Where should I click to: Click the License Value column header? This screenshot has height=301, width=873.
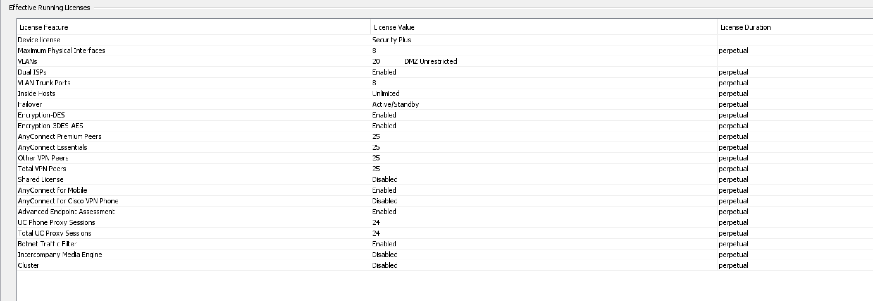pos(544,27)
